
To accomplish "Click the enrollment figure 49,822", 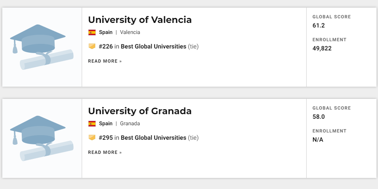I will click(322, 48).
